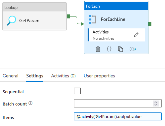The width and height of the screenshot is (165, 126).
Task: Click the GetParam magnifier lookup icon
Action: coord(11,21)
